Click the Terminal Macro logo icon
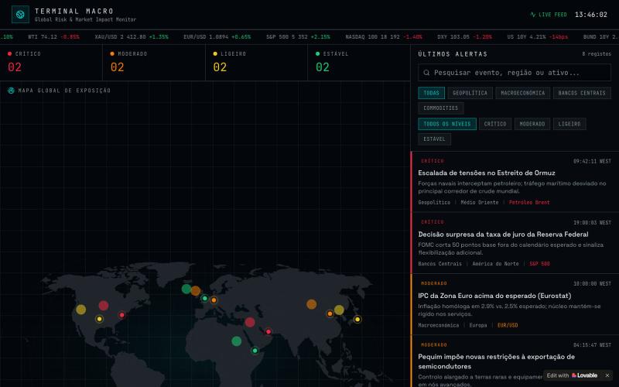Image resolution: width=619 pixels, height=387 pixels. pos(20,15)
